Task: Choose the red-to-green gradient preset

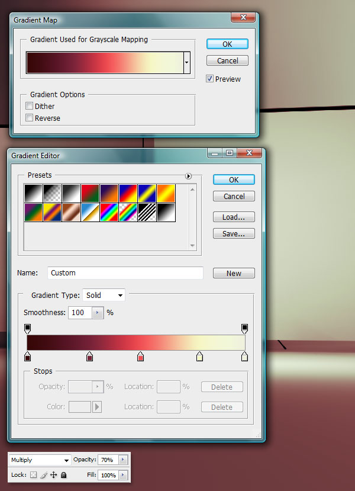Action: click(90, 193)
